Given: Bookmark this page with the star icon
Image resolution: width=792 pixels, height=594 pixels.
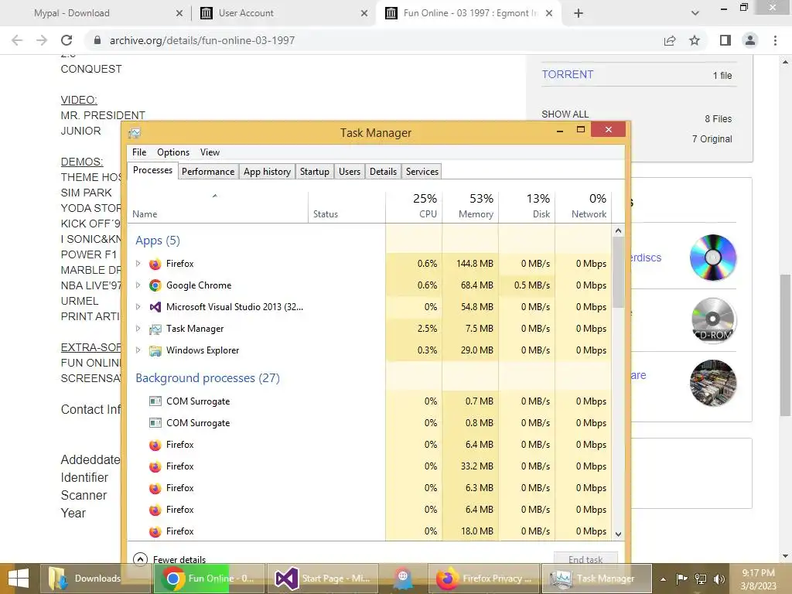Looking at the screenshot, I should point(695,40).
